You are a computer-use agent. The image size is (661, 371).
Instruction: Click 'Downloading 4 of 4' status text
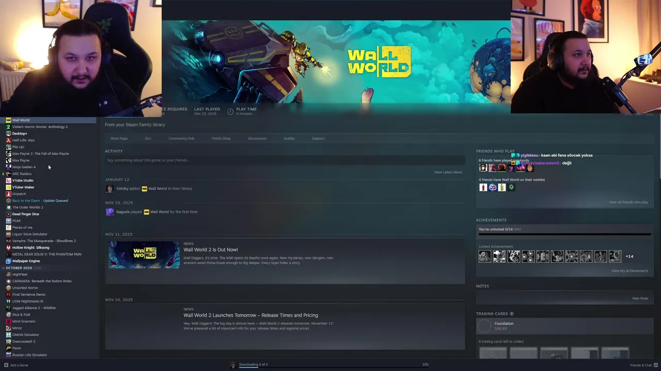(x=253, y=364)
